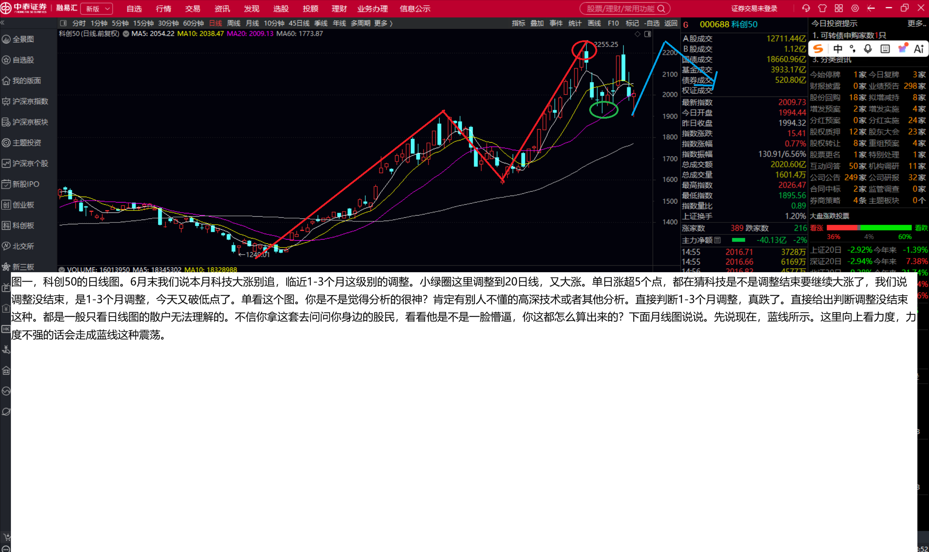Image resolution: width=929 pixels, height=552 pixels.
Task: Toggle the chart side panel icon
Action: (x=648, y=34)
